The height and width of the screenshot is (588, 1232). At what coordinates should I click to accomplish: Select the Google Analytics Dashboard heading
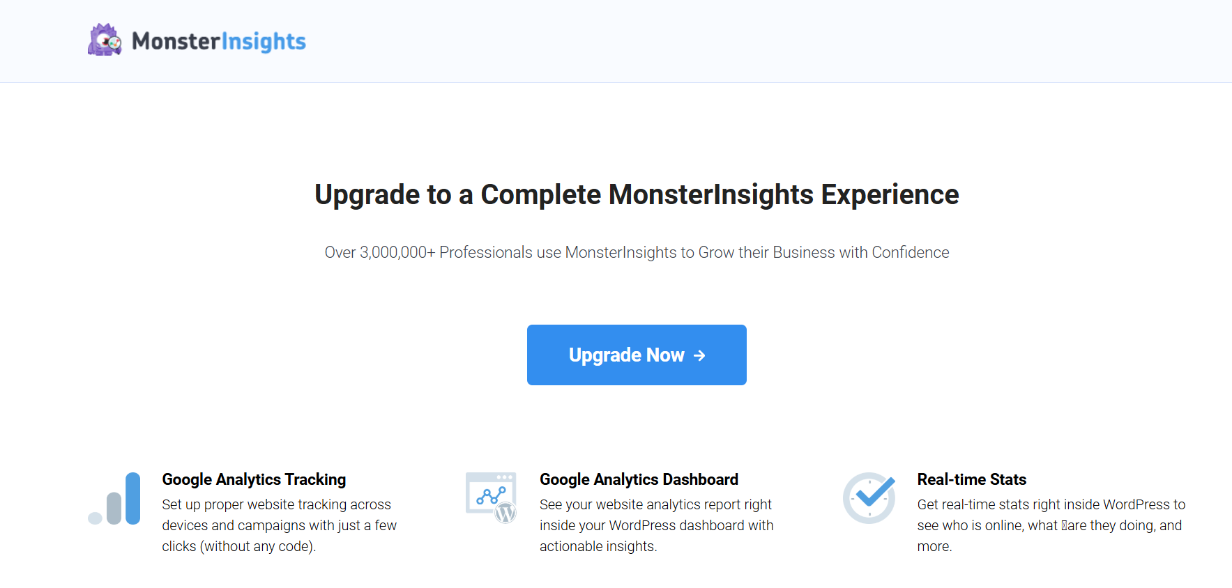639,479
